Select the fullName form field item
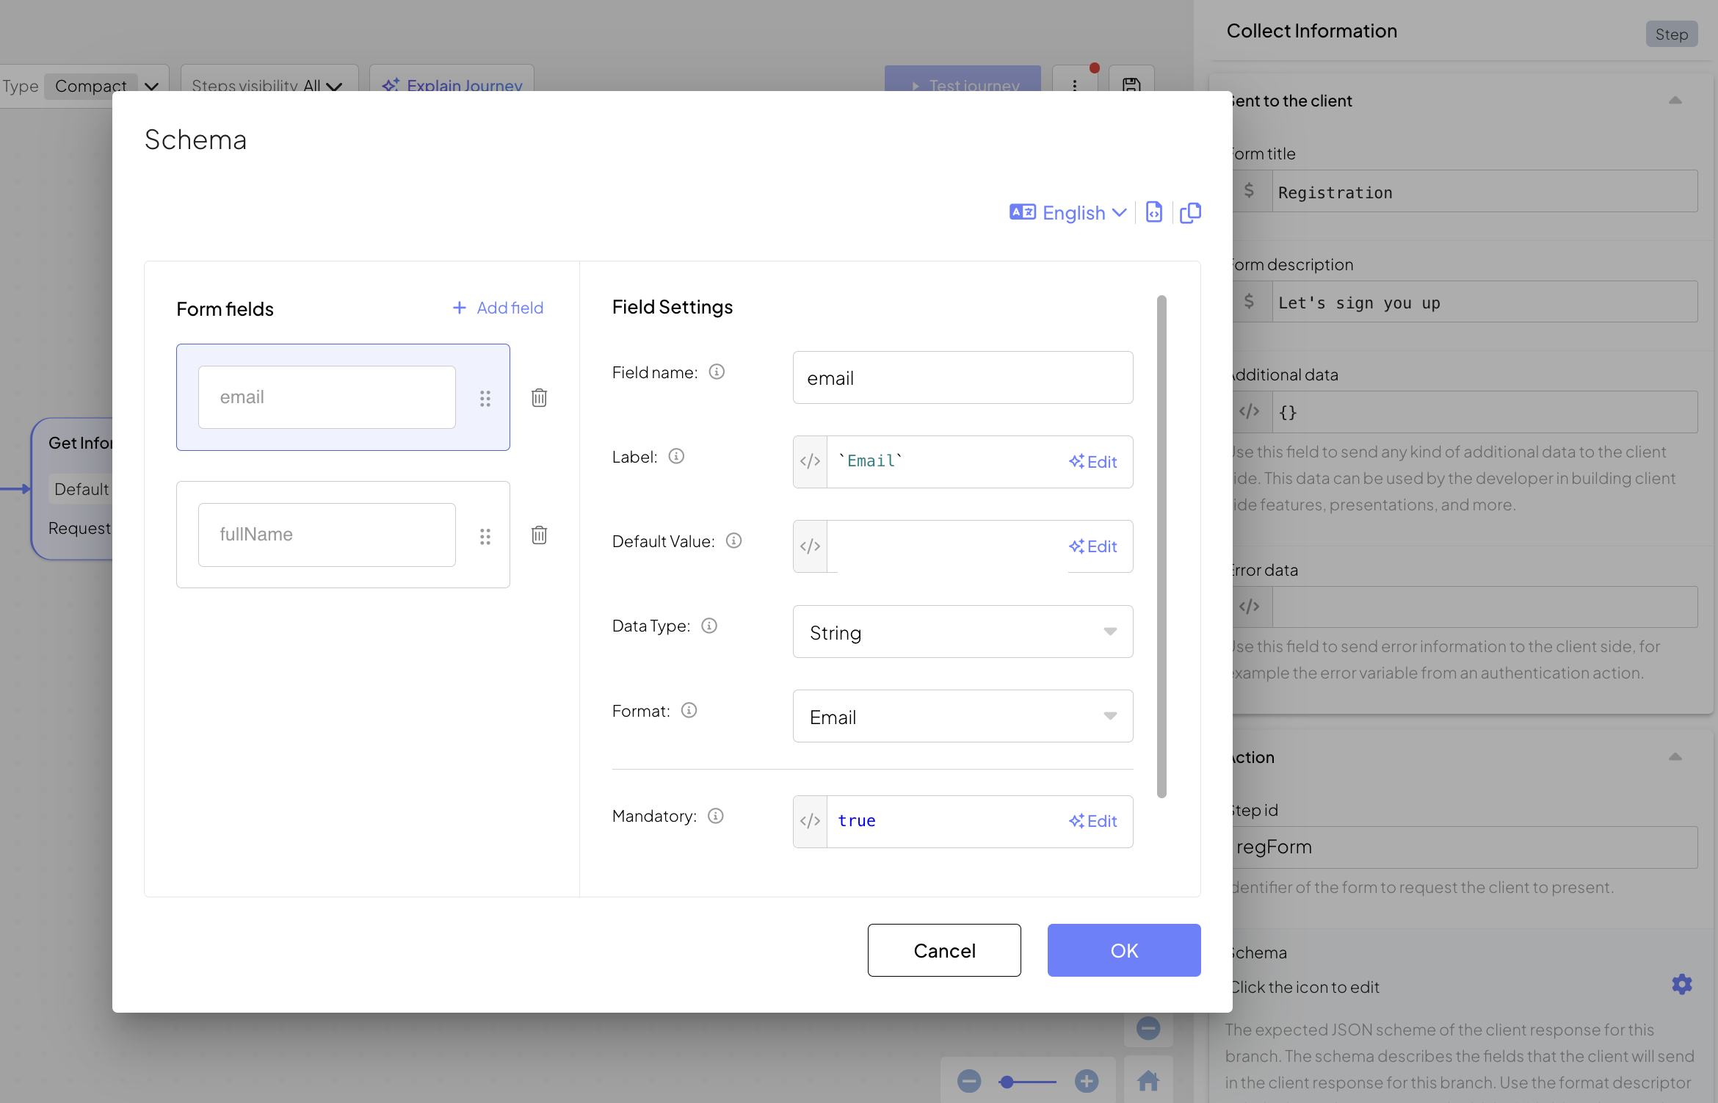The width and height of the screenshot is (1718, 1103). click(327, 535)
